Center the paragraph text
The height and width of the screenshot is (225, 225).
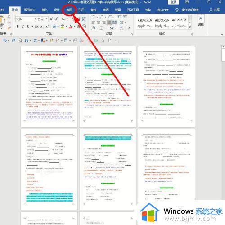[x=99, y=23]
